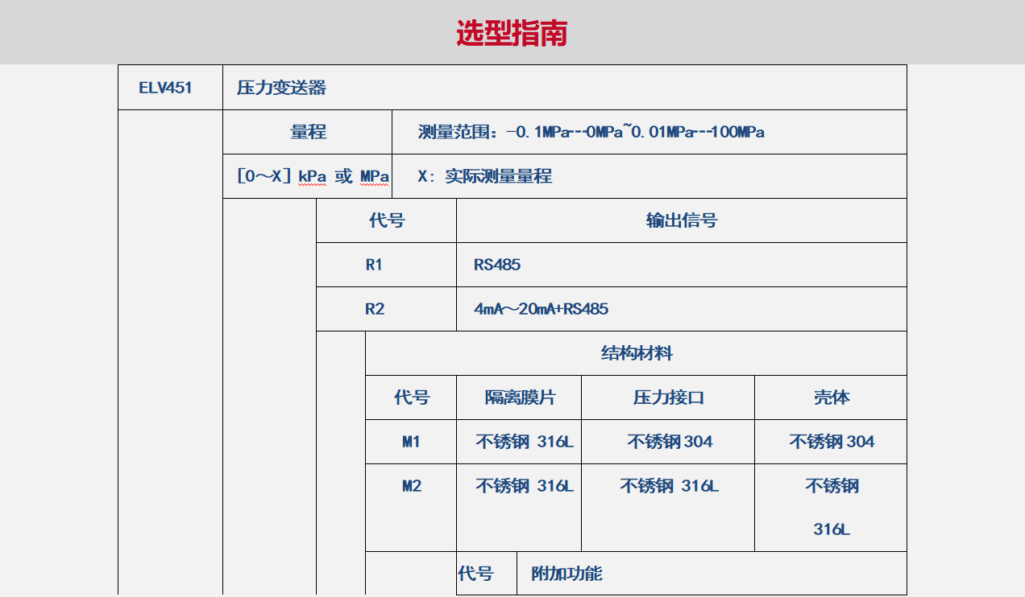This screenshot has height=597, width=1025.
Task: Click the R1 code cell
Action: [x=374, y=265]
